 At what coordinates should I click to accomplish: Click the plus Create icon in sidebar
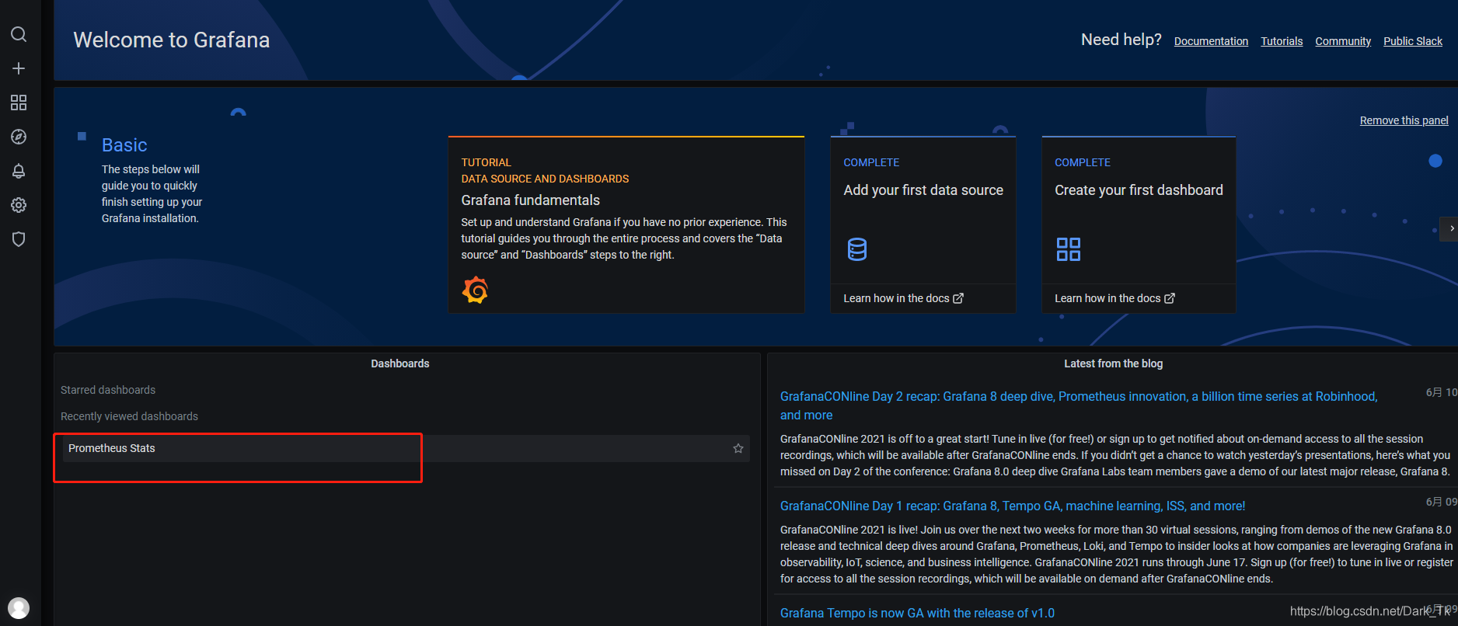19,68
